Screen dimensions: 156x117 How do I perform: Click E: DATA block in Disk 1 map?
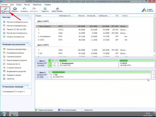(x=137, y=63)
